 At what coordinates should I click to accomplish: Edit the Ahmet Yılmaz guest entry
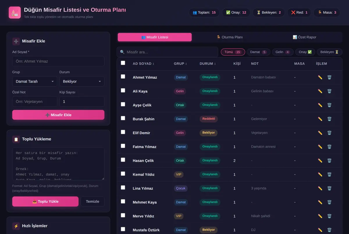click(320, 77)
